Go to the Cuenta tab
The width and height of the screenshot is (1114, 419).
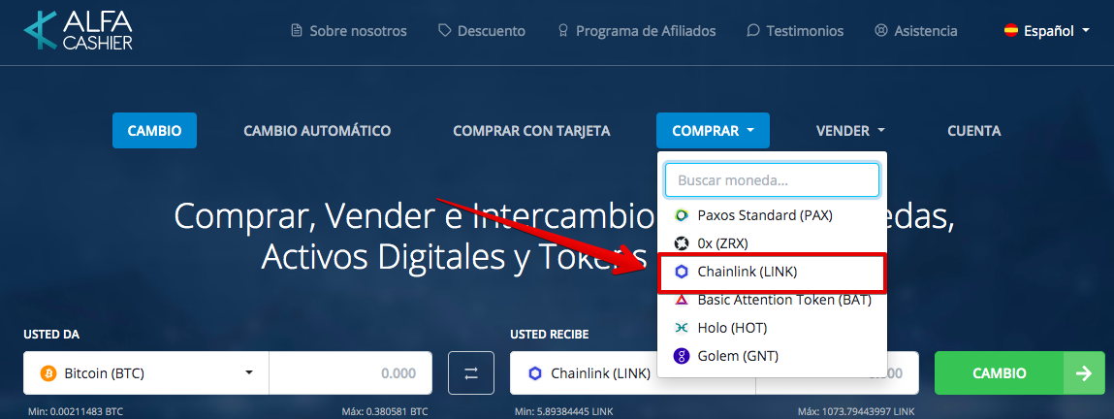coord(974,131)
